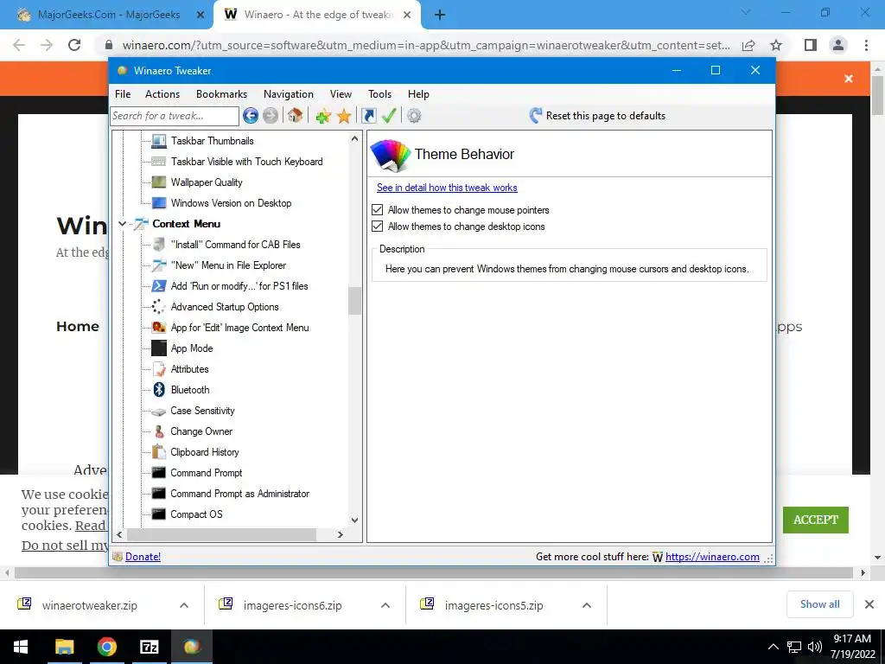885x664 pixels.
Task: Open Tweaker settings gear icon
Action: click(414, 116)
